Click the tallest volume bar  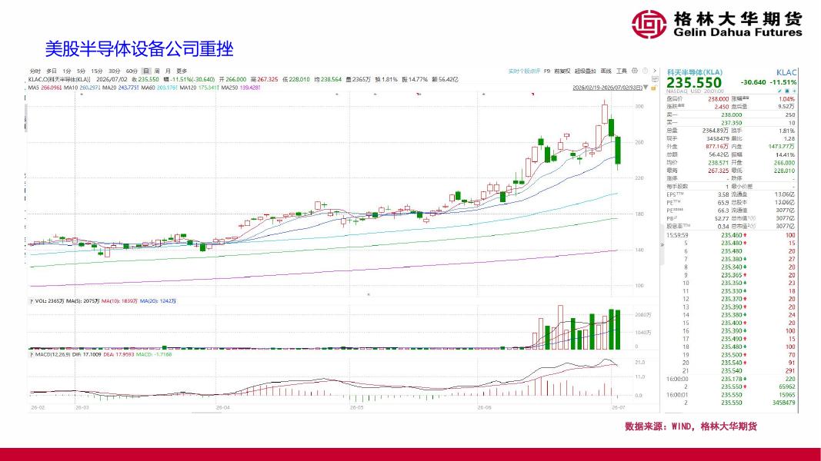pos(561,328)
